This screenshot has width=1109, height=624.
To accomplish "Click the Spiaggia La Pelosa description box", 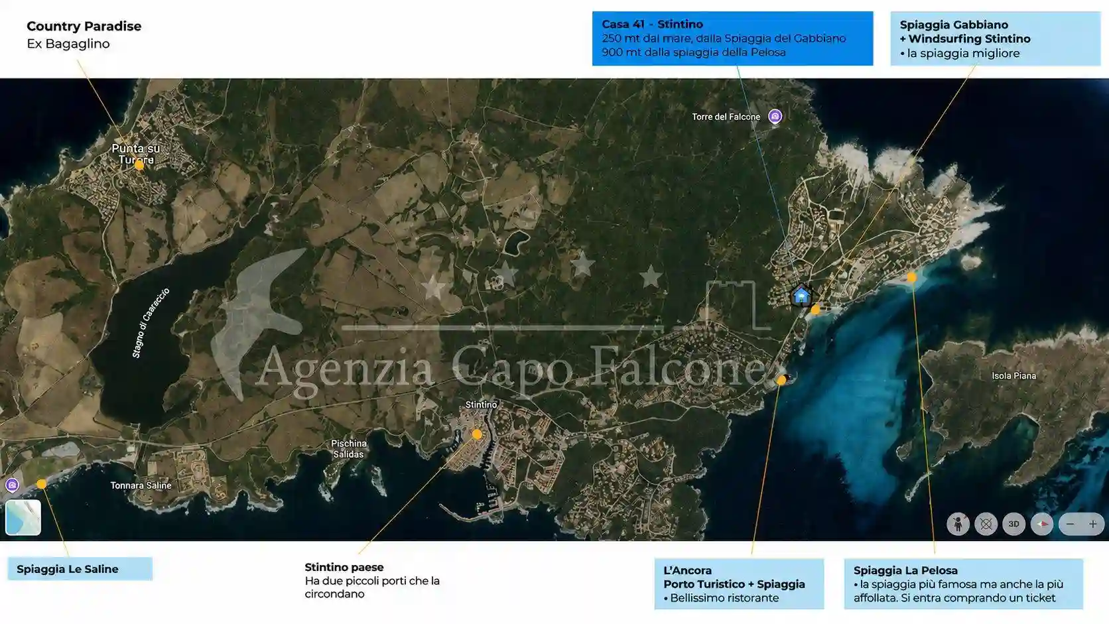I will tap(963, 584).
